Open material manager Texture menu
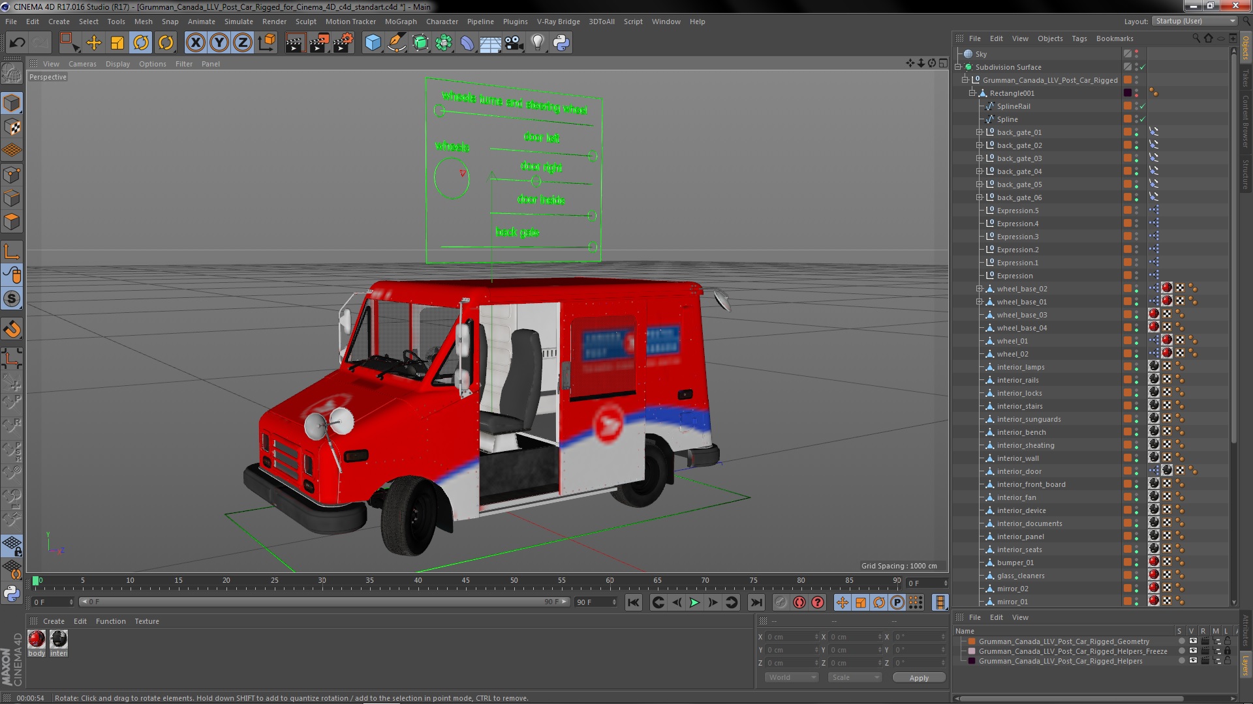The image size is (1253, 704). [147, 621]
